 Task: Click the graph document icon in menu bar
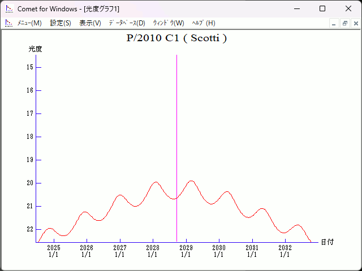9,23
